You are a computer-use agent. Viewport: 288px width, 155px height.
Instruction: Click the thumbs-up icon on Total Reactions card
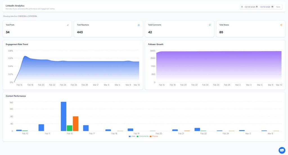[x=139, y=25]
